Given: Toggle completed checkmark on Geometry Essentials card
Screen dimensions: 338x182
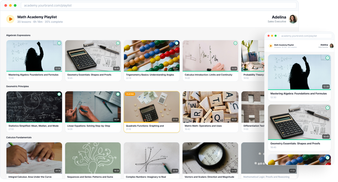Looking at the screenshot, I should pos(118,43).
